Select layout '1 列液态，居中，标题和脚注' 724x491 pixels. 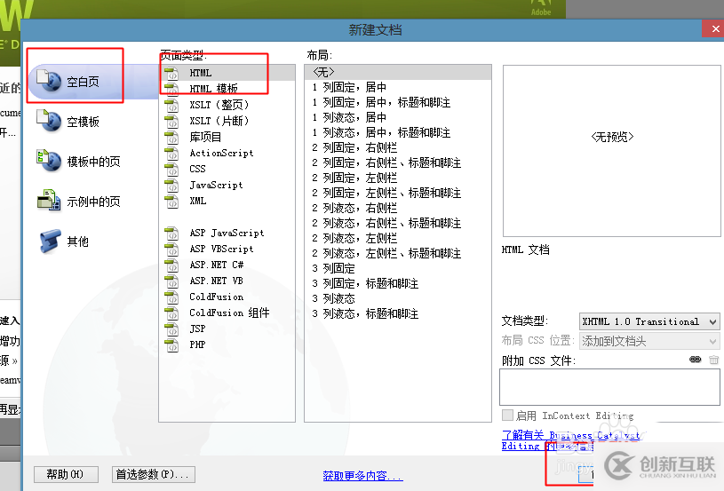pyautogui.click(x=398, y=132)
